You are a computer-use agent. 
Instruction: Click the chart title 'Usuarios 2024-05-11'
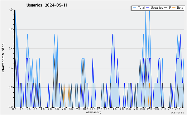pos(47,5)
